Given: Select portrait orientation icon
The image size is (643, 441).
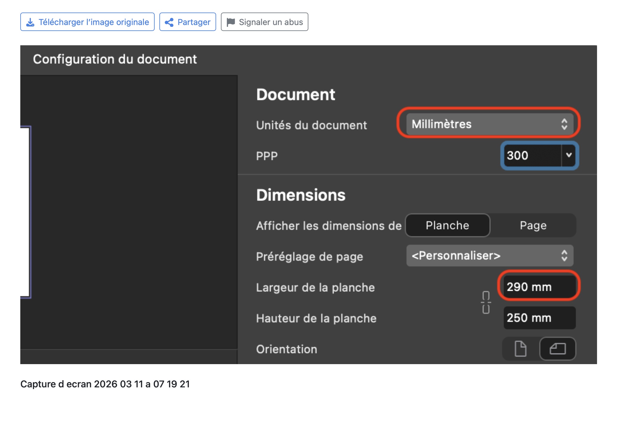Looking at the screenshot, I should tap(520, 349).
